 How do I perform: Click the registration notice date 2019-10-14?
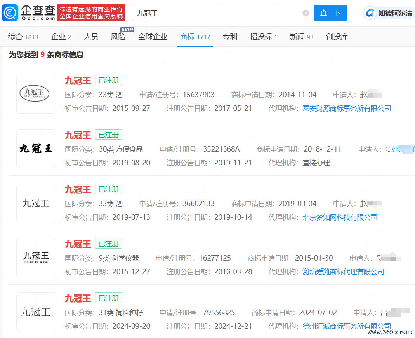pyautogui.click(x=233, y=217)
